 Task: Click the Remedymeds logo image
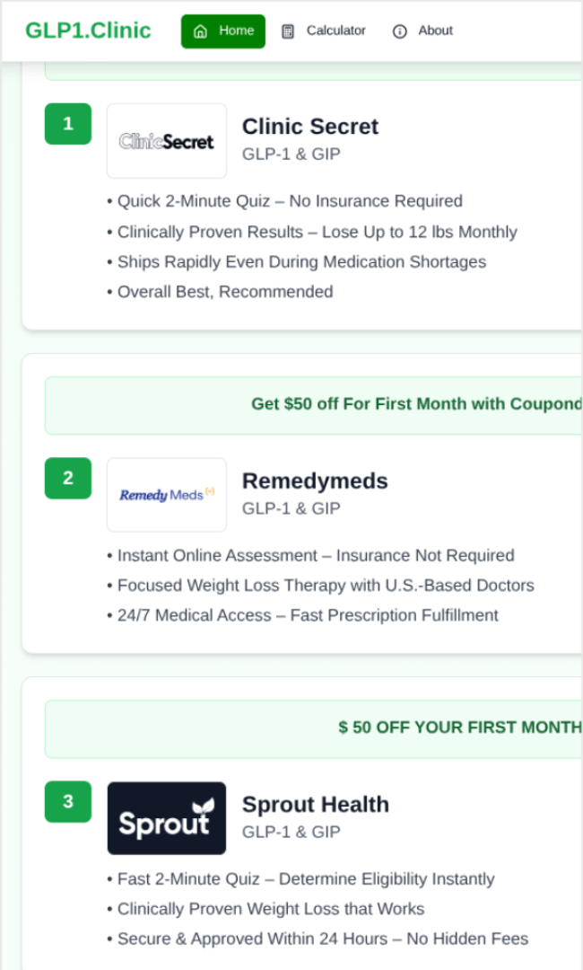(167, 495)
